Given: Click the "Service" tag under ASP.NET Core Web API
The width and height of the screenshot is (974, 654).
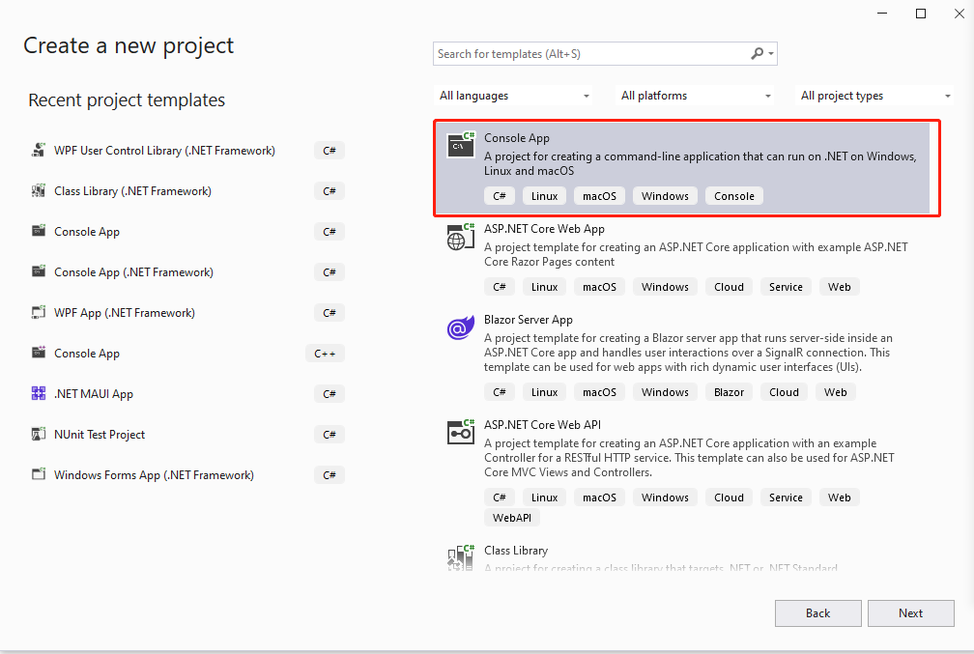Looking at the screenshot, I should pyautogui.click(x=786, y=498).
